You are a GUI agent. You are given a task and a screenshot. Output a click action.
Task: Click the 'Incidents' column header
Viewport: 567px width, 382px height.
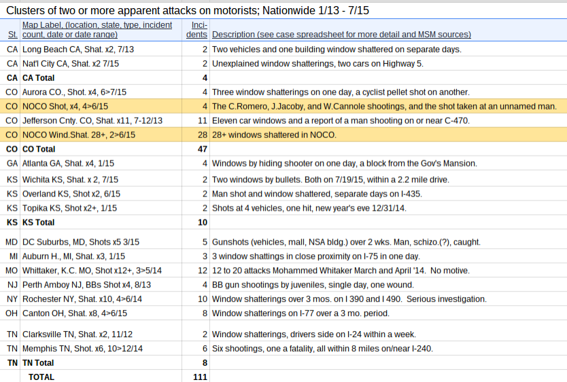tap(196, 30)
